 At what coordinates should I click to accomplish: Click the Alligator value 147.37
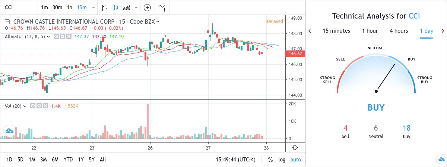click(82, 36)
